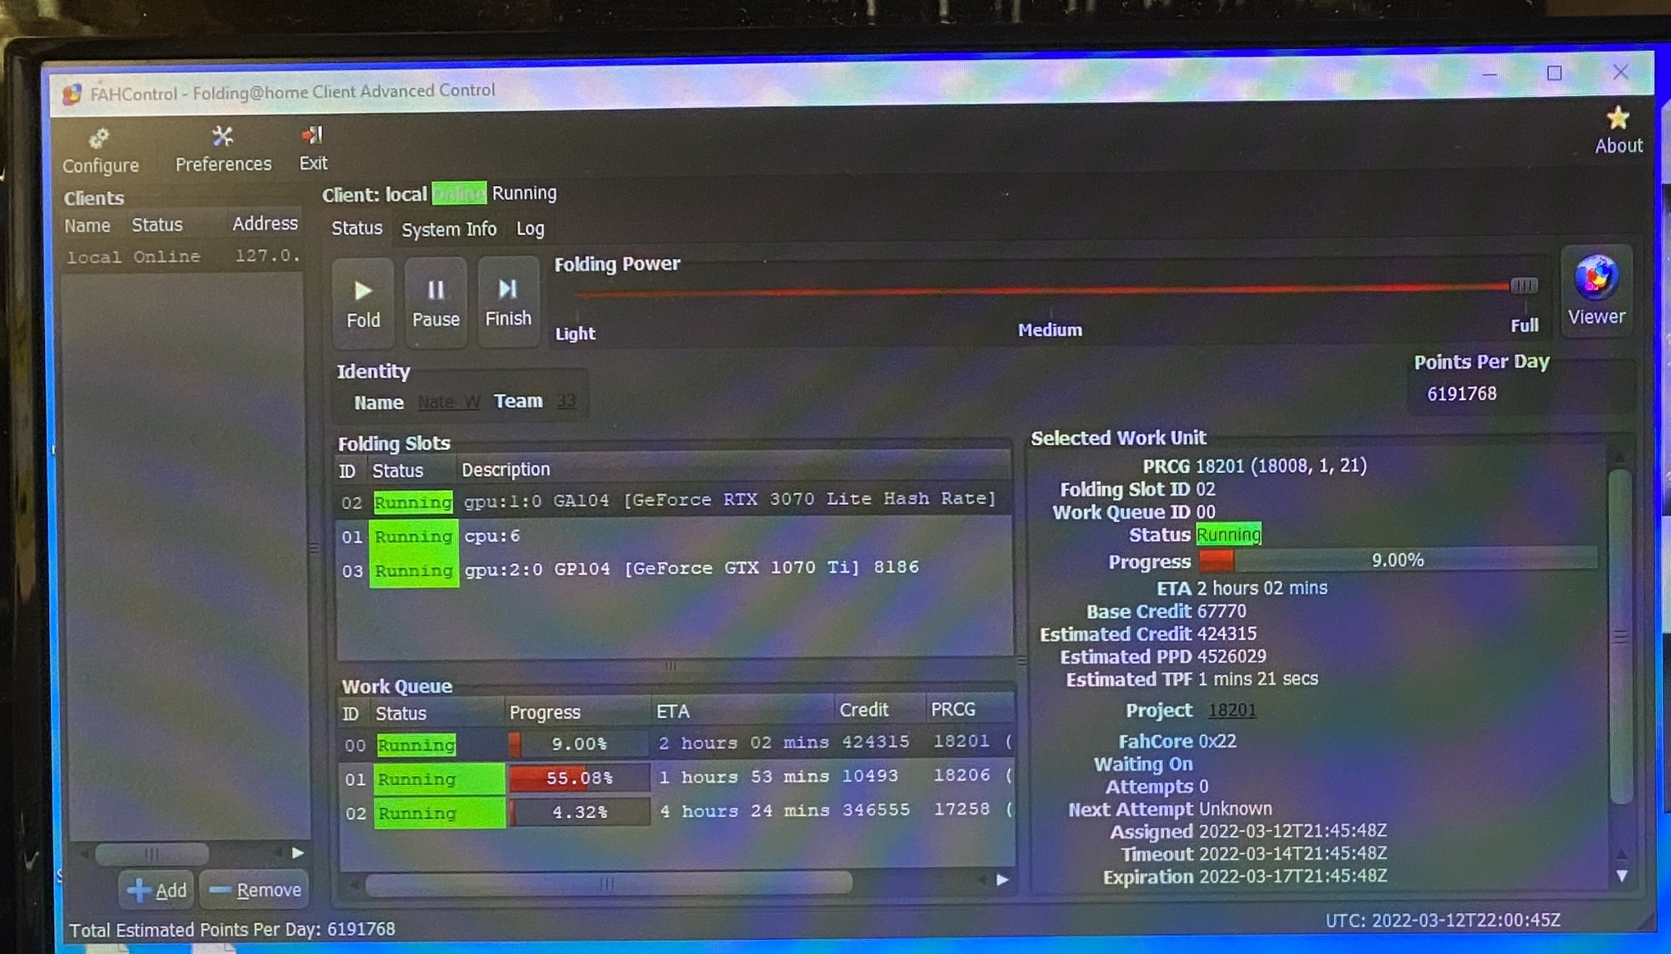Open the Project 18201 link

coord(1232,710)
